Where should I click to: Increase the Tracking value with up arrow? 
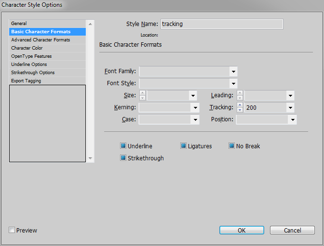tap(240, 105)
